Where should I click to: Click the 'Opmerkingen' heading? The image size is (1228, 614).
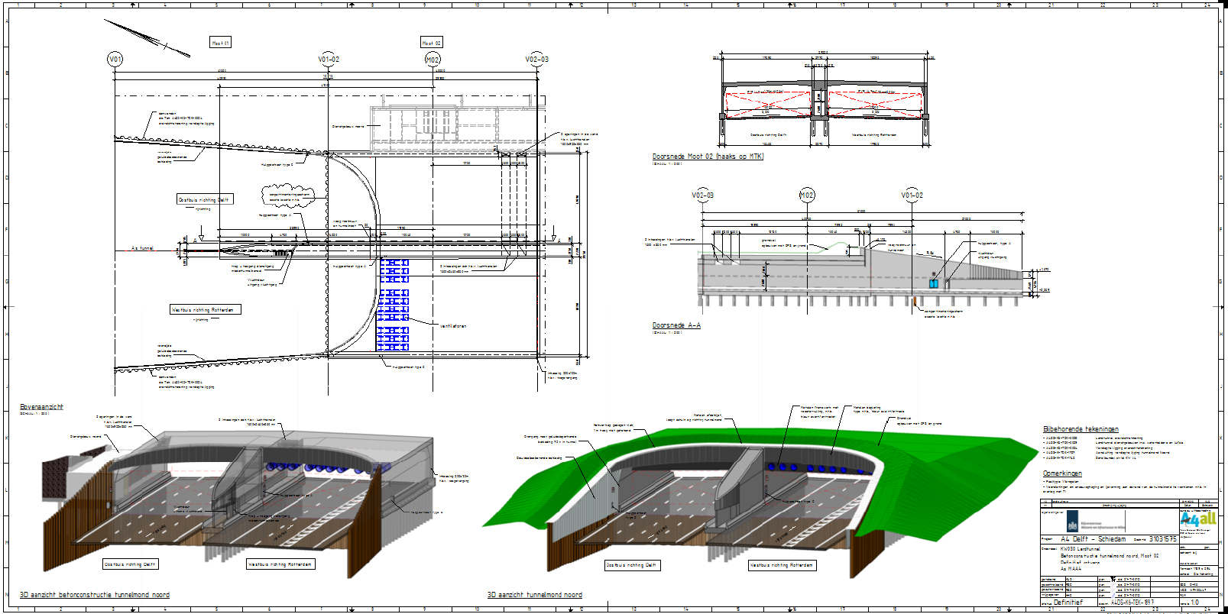coord(1062,473)
